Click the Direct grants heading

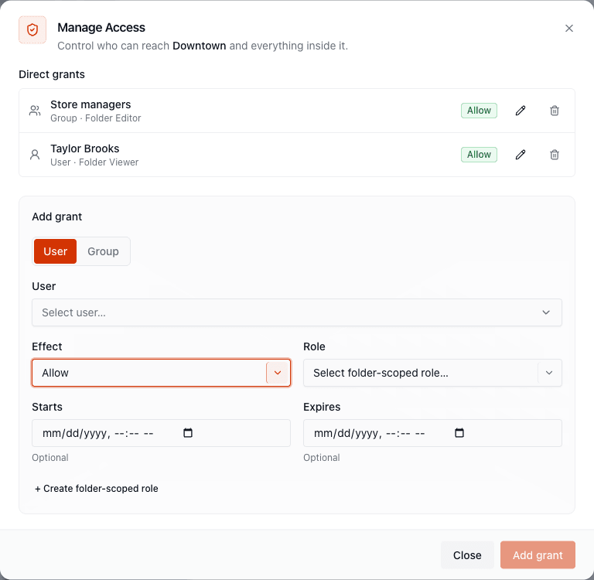52,74
